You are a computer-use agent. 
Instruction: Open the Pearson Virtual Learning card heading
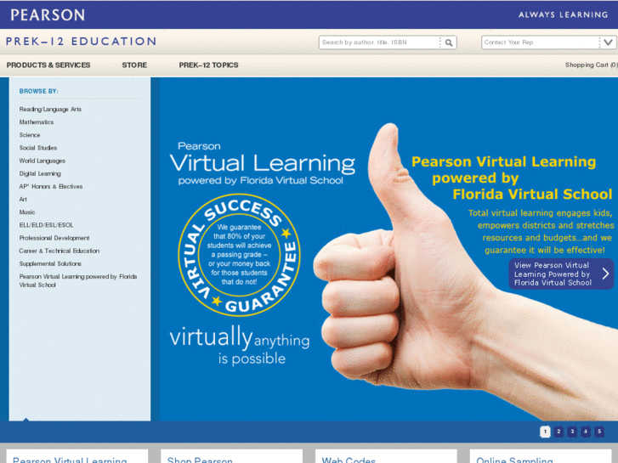(x=70, y=460)
